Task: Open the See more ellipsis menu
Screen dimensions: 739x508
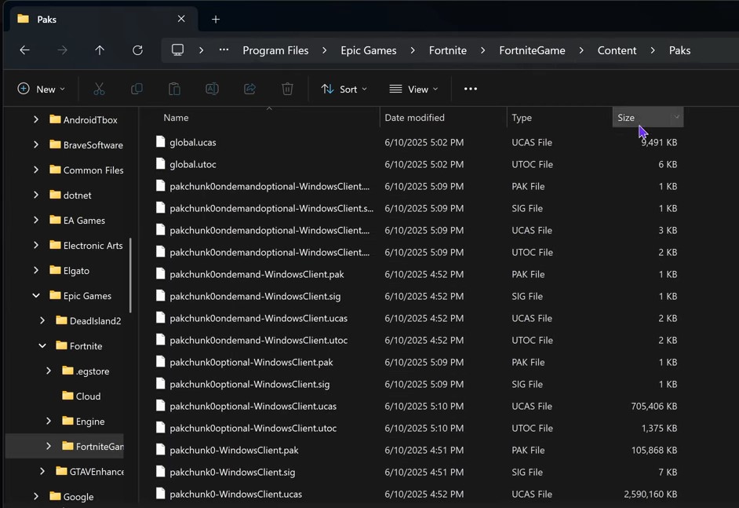Action: pos(471,90)
